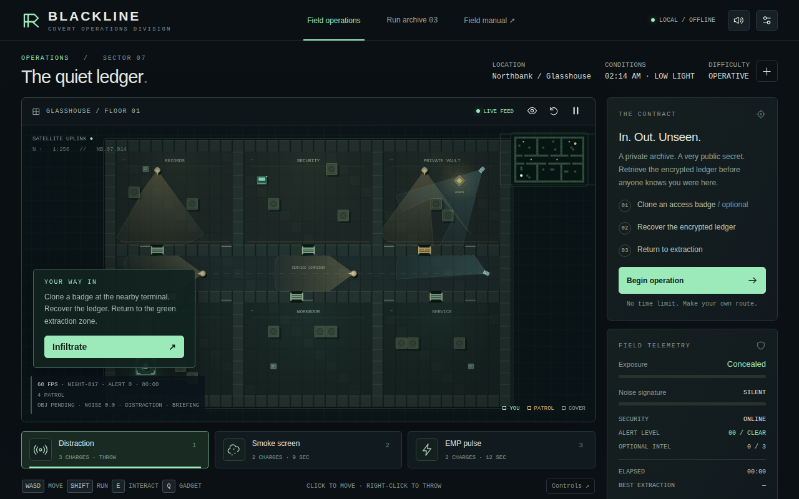
Task: Click the Blackline R logo icon
Action: 31,20
